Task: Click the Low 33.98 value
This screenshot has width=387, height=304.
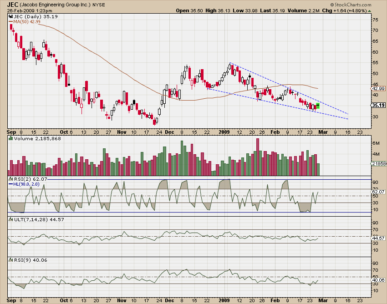Action: (245, 10)
